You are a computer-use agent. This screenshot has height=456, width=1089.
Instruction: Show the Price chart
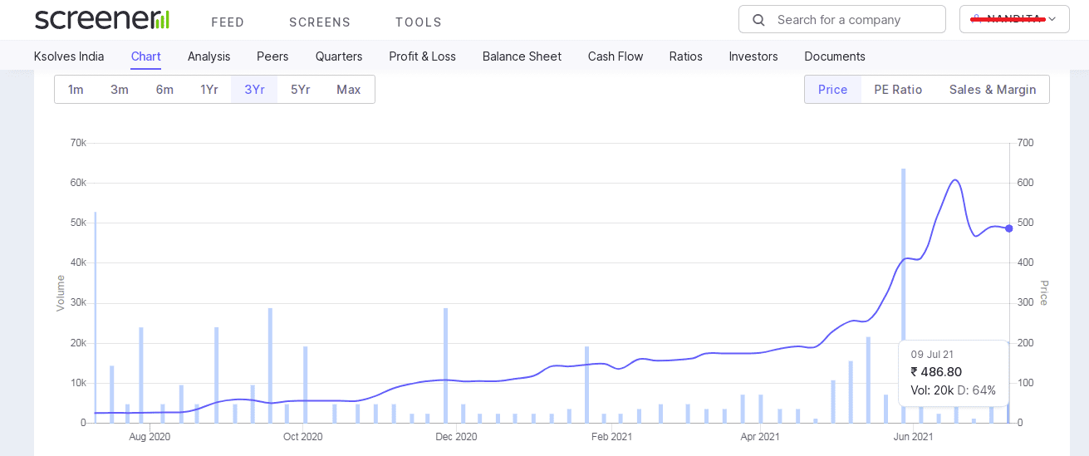click(x=832, y=90)
